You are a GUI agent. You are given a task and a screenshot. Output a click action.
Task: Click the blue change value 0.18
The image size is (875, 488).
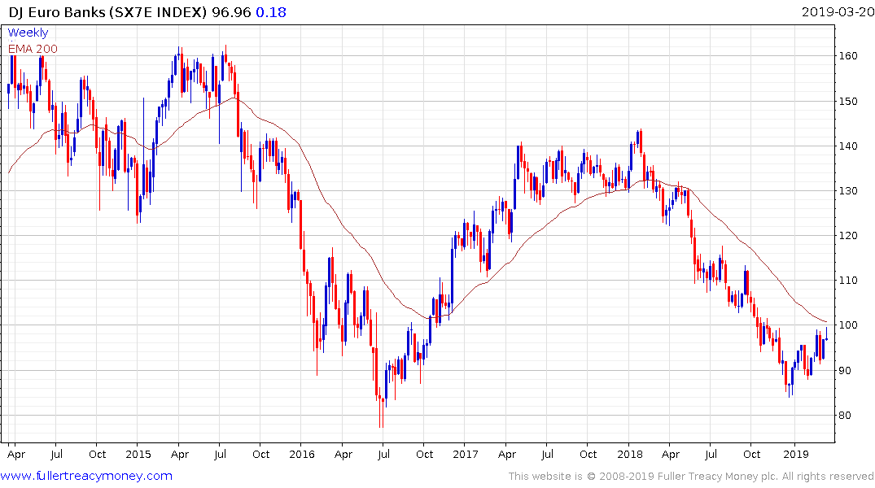click(x=271, y=11)
